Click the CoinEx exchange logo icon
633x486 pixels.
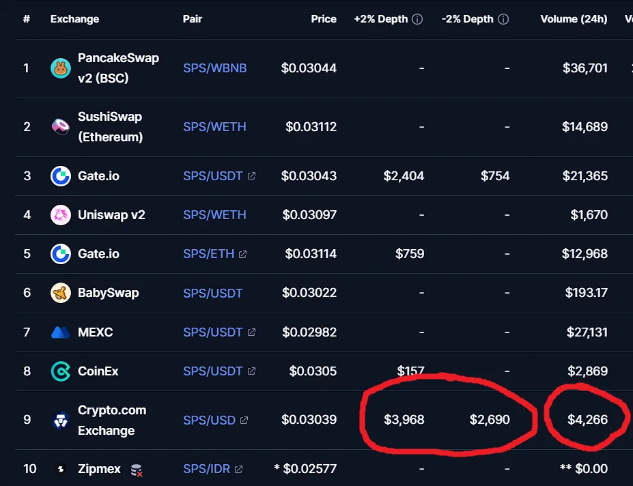[x=61, y=371]
